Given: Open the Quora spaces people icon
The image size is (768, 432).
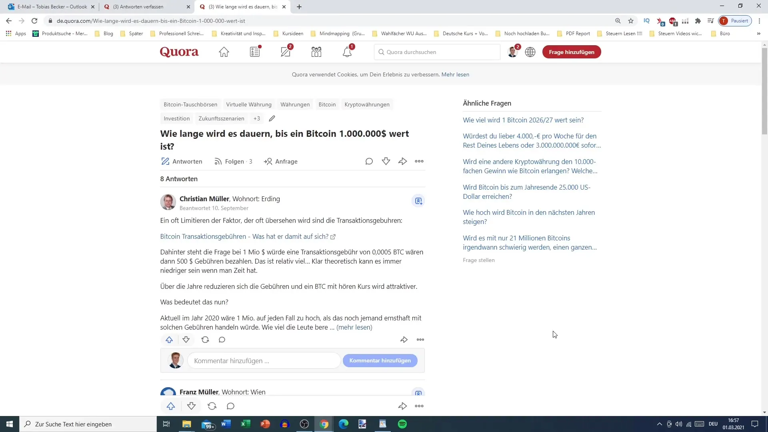Looking at the screenshot, I should click(316, 52).
